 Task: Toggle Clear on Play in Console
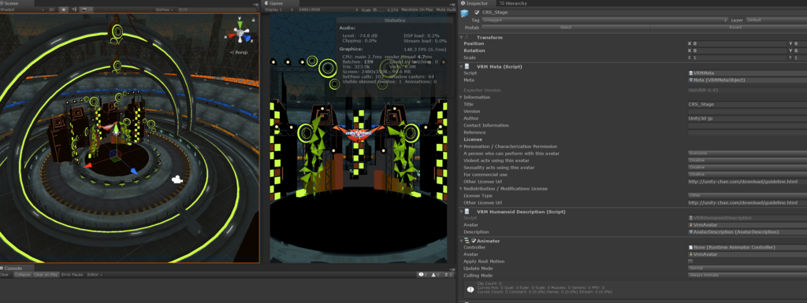point(46,275)
